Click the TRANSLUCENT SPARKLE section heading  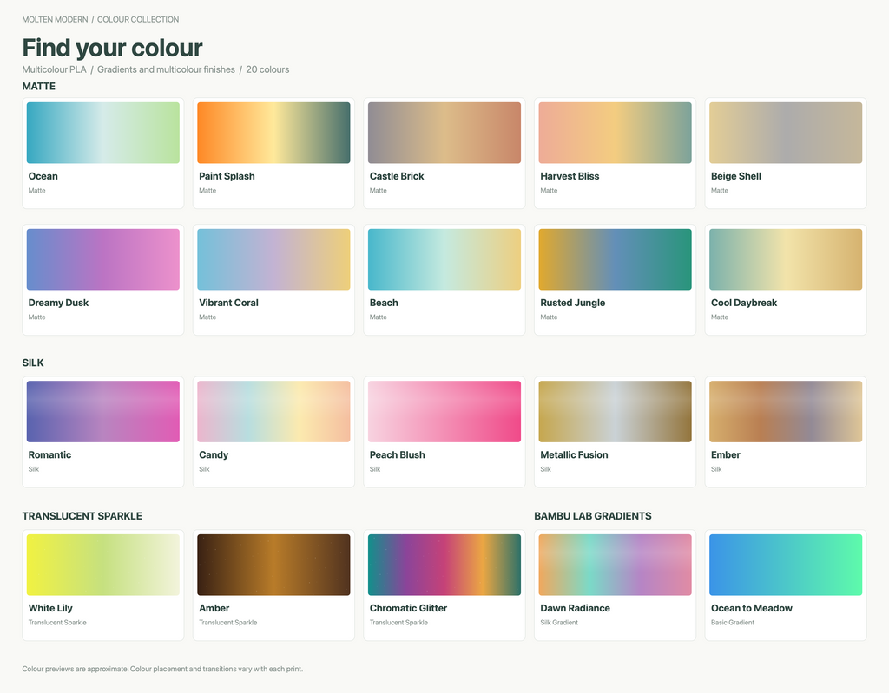tap(82, 516)
